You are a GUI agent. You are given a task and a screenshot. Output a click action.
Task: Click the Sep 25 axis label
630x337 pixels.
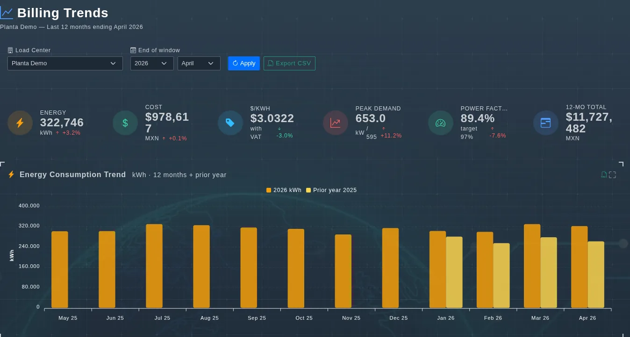pos(257,318)
